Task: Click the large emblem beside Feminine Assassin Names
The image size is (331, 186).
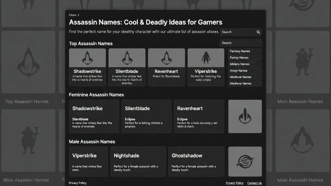Action: tap(245, 116)
